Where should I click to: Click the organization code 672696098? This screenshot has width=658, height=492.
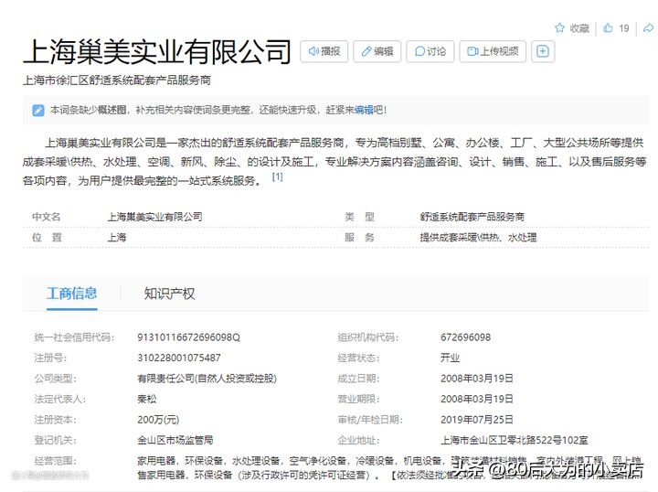click(465, 337)
